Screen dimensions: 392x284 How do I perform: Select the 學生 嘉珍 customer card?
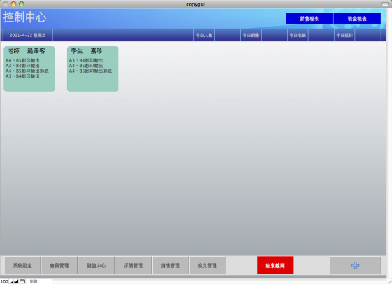[92, 69]
